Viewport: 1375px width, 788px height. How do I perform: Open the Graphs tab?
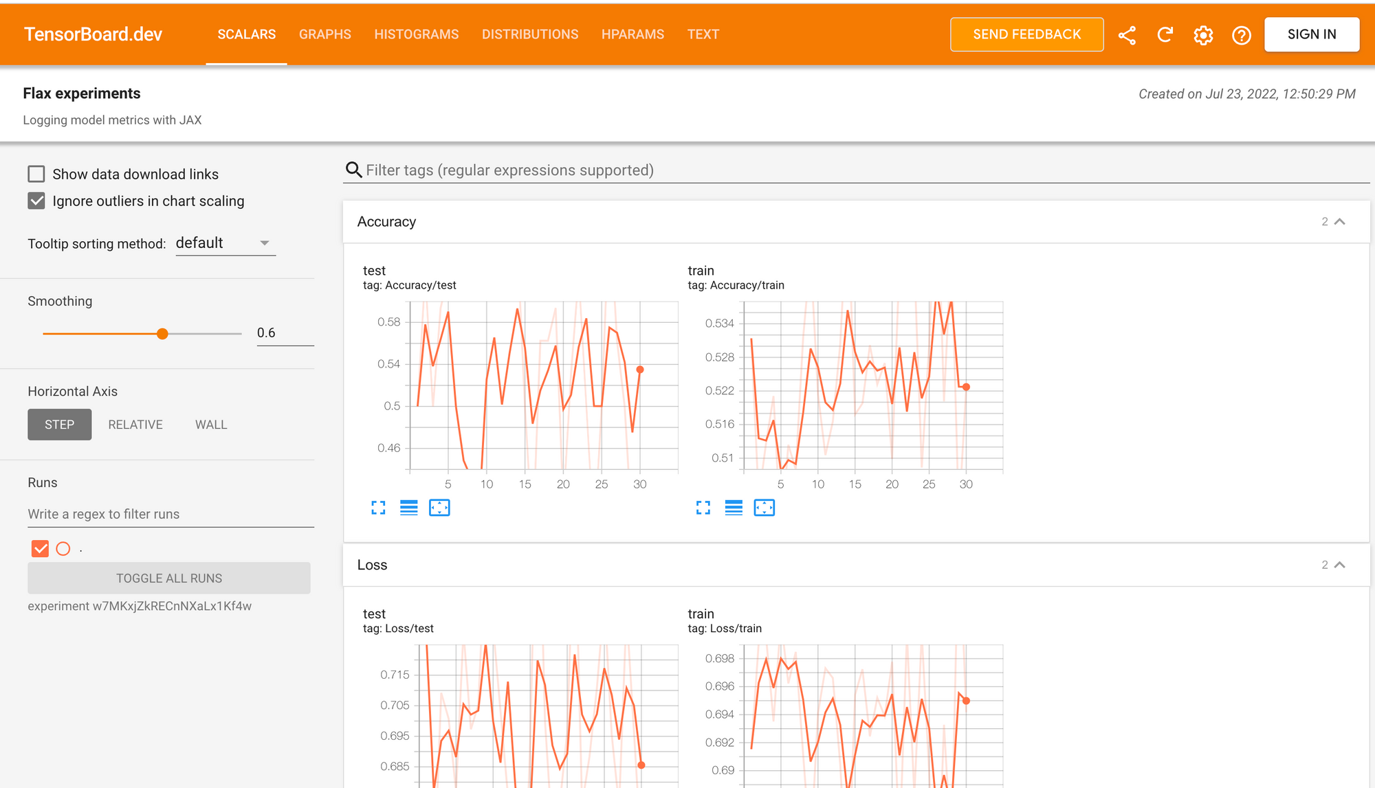tap(325, 34)
